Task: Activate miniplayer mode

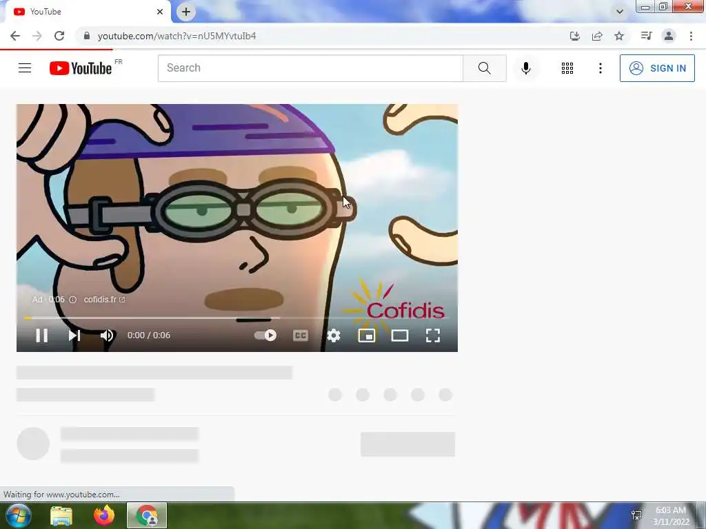Action: tap(367, 335)
